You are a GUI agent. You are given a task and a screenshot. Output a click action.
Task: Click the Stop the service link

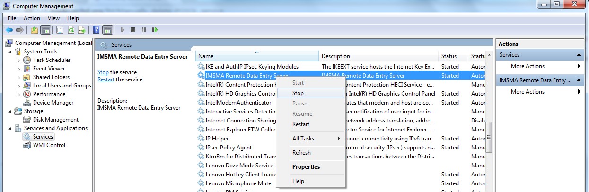103,72
